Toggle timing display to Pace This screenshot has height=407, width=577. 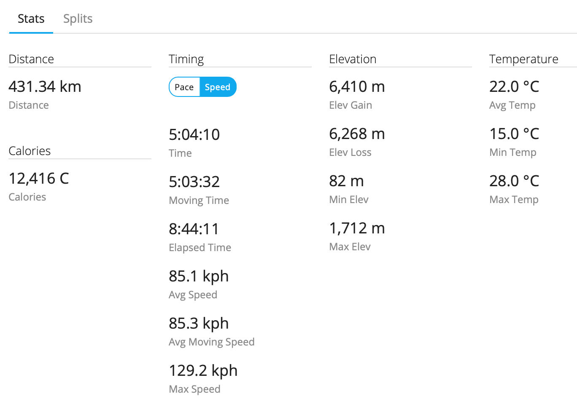click(x=184, y=87)
